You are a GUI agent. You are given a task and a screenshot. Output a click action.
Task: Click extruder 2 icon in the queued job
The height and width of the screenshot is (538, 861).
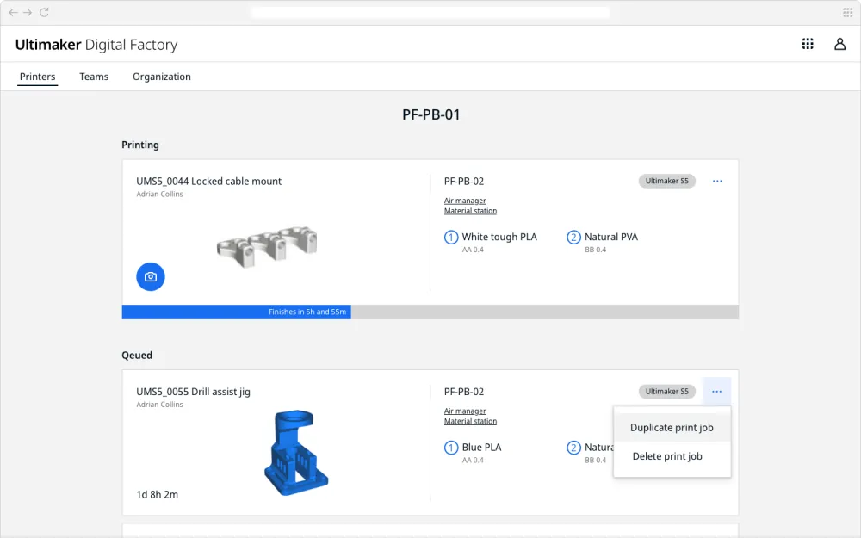(573, 448)
